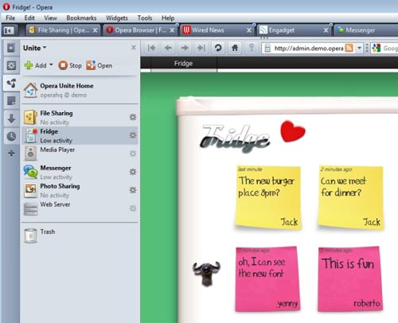Open the View menu

click(x=50, y=18)
